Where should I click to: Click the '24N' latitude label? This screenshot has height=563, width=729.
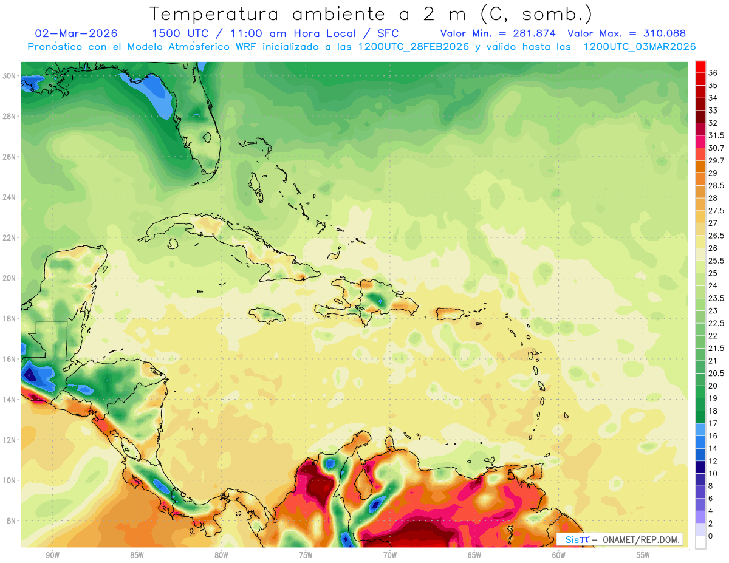[x=10, y=197]
